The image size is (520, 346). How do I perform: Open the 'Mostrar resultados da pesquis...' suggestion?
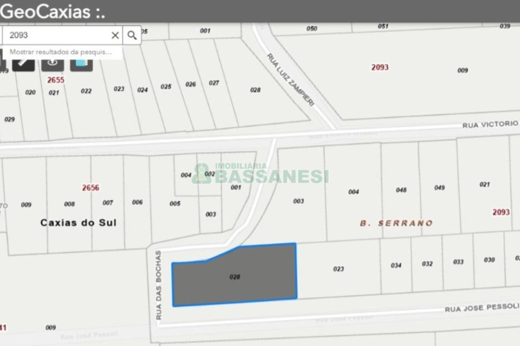coord(60,52)
